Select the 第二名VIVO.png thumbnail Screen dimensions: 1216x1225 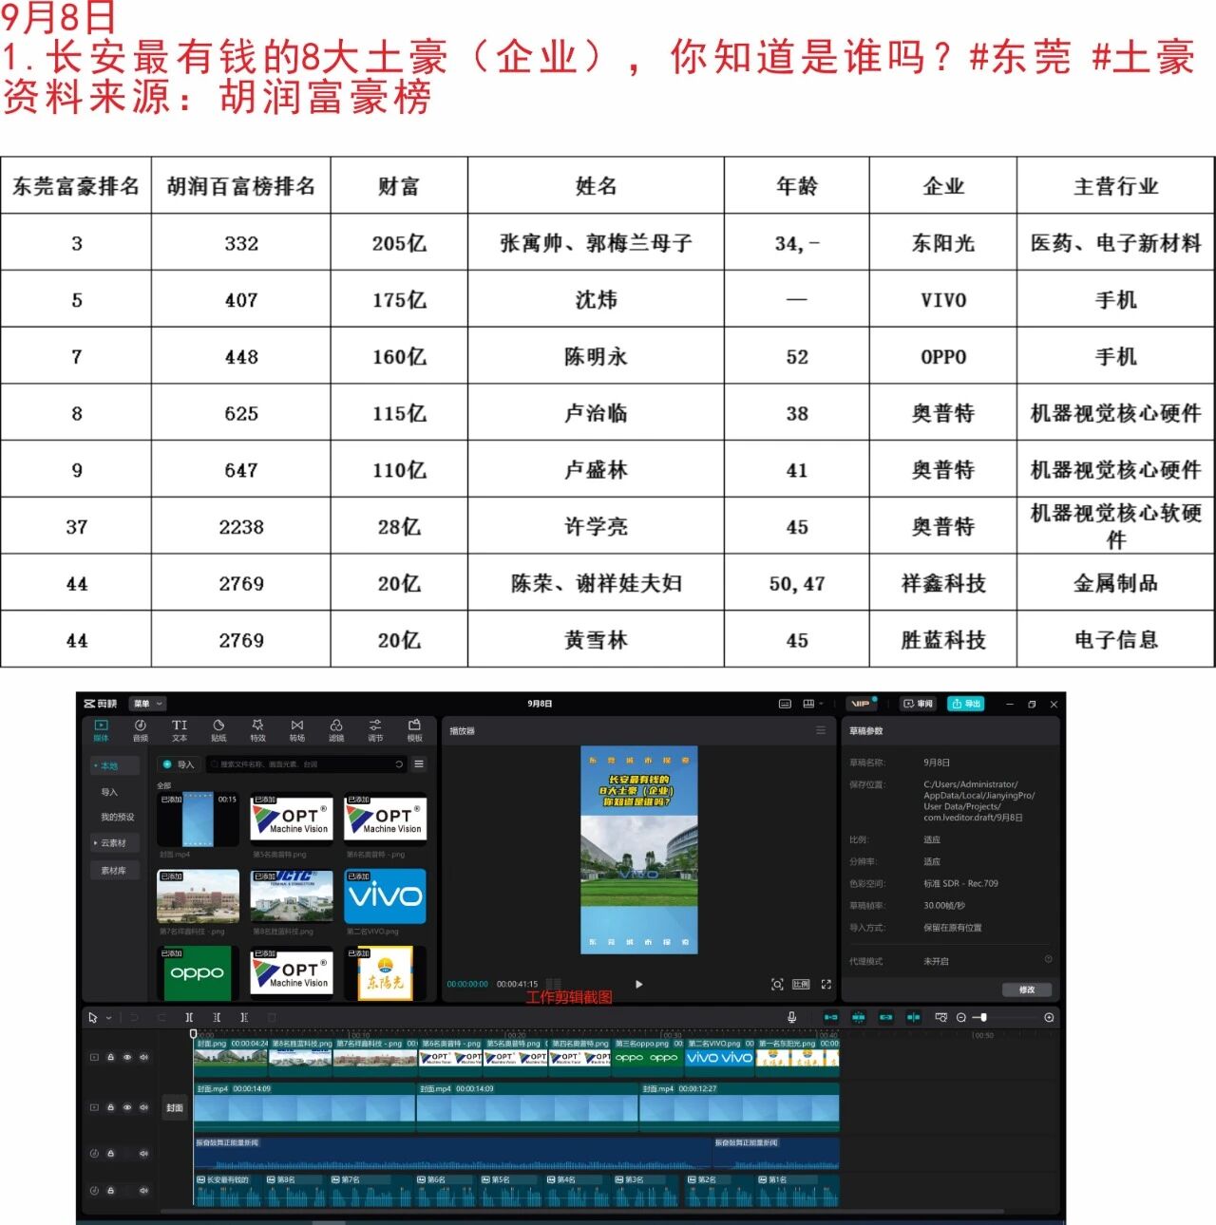(385, 895)
